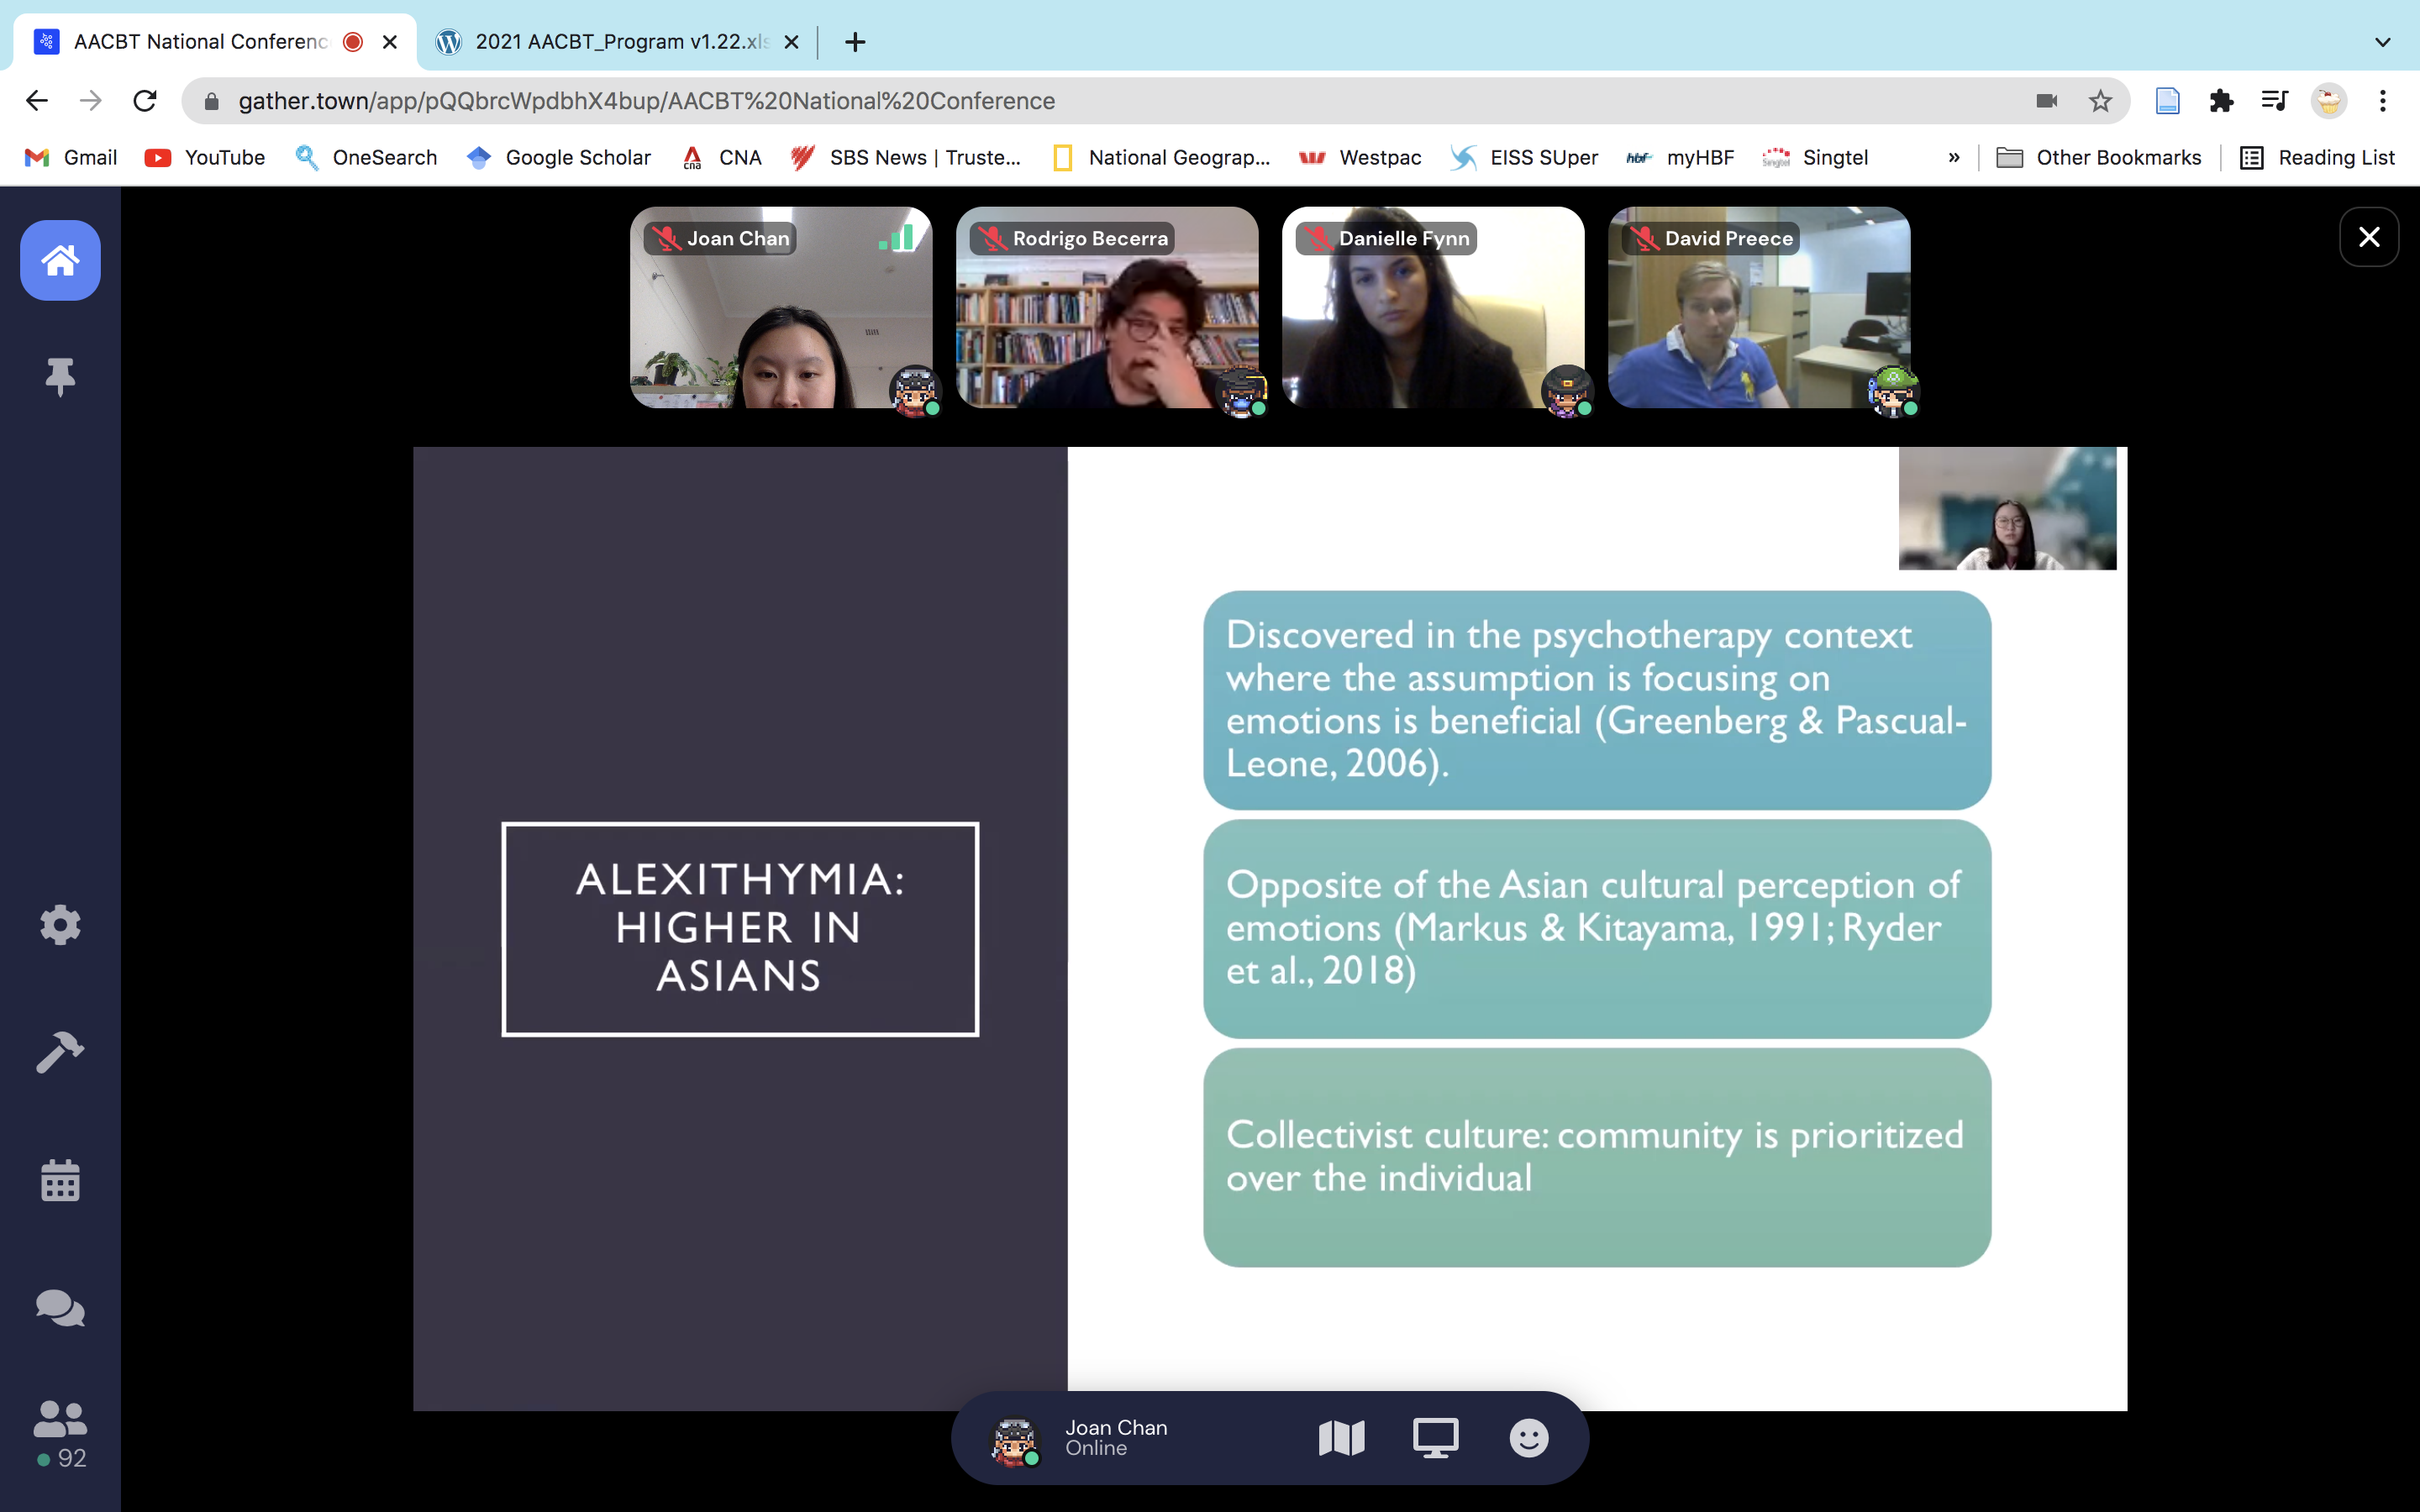This screenshot has width=2420, height=1512.
Task: Expand the hidden bookmarks overflow chevron
Action: [1953, 157]
